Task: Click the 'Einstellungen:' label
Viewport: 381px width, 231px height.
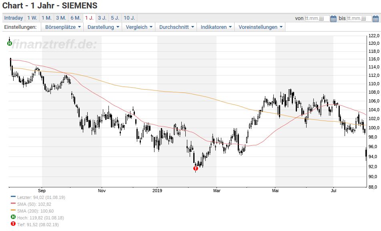Action: [x=20, y=27]
